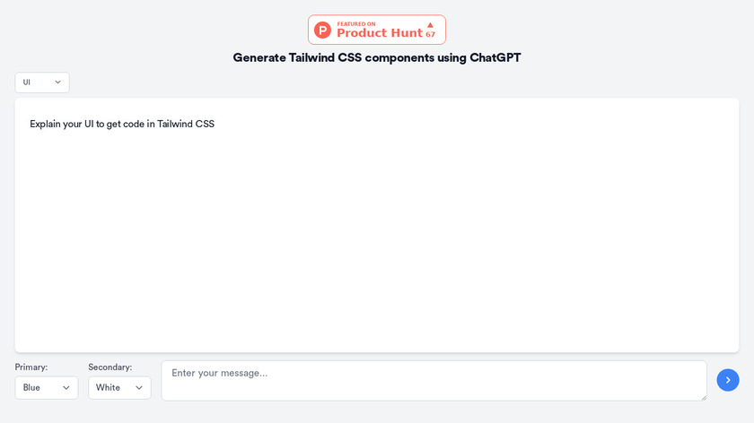Click inside 'Enter your message...' text field
Viewport: 754px width, 423px height.
433,381
